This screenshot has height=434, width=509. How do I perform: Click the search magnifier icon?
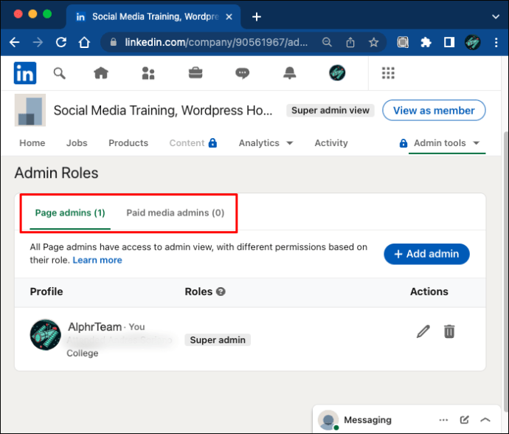point(60,73)
